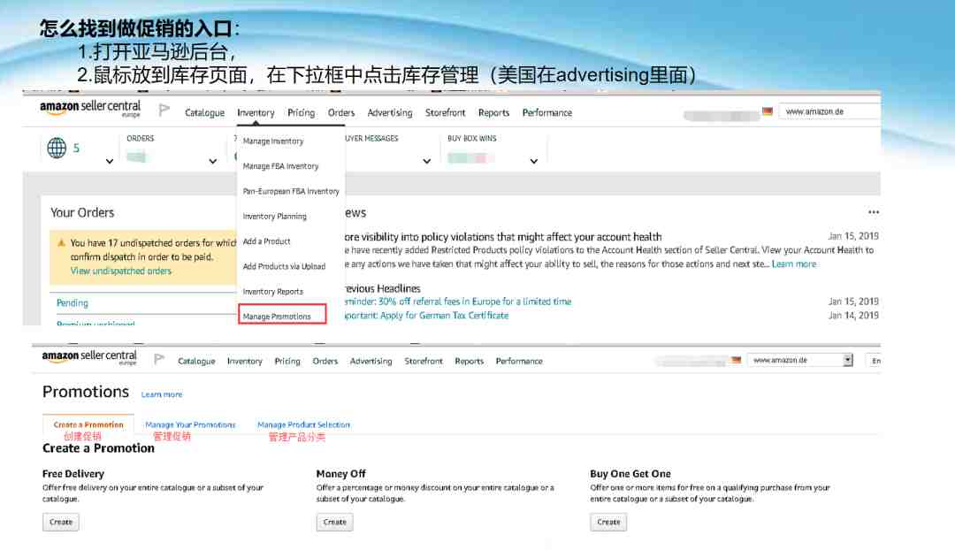Open the 30% off referral fees headline
Image resolution: width=955 pixels, height=550 pixels.
point(456,302)
